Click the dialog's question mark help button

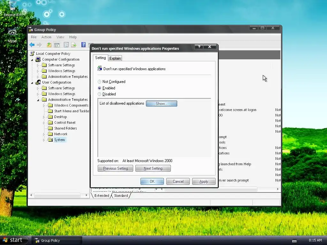coord(199,47)
